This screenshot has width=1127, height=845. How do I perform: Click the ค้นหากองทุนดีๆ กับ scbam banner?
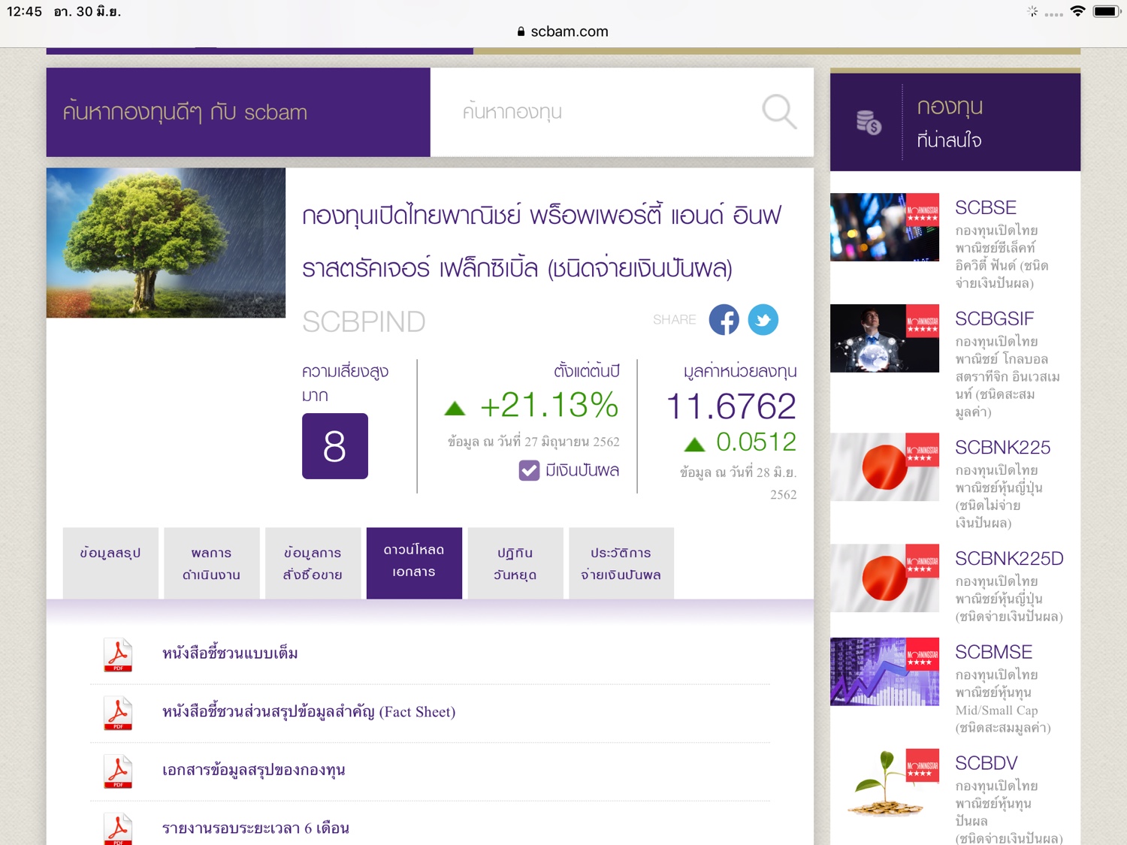click(238, 112)
